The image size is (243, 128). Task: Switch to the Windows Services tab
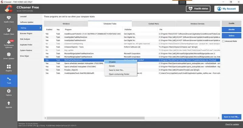click(197, 24)
